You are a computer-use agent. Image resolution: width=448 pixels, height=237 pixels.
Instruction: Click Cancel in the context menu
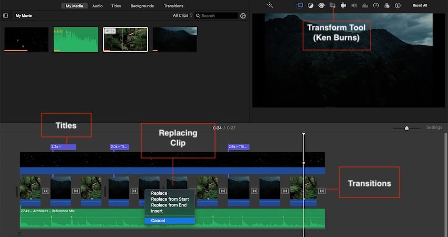pyautogui.click(x=170, y=221)
